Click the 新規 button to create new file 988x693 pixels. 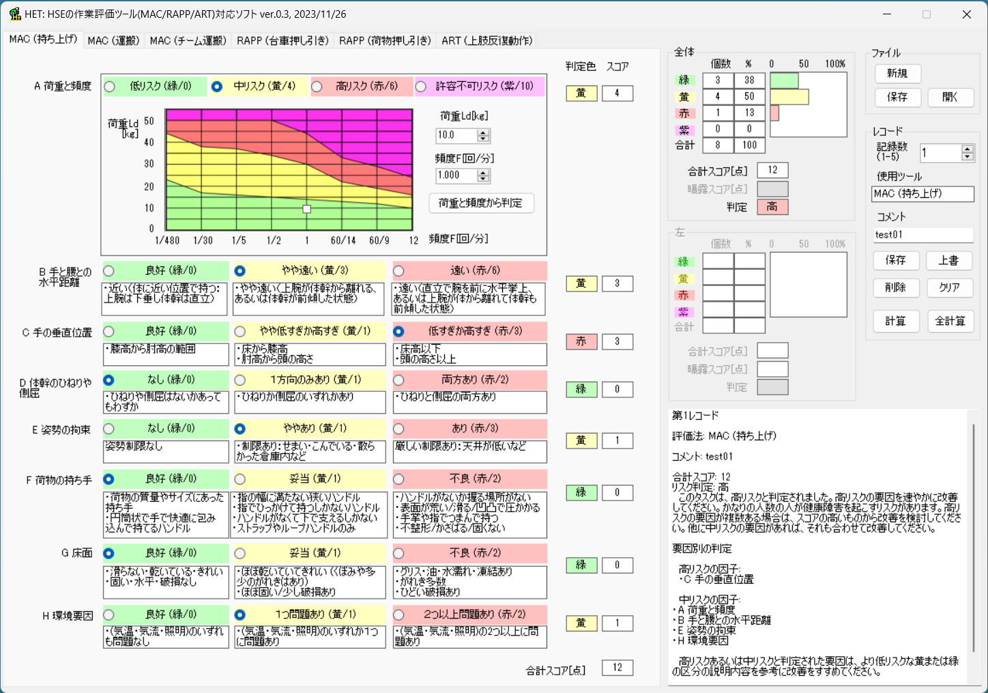coord(897,74)
